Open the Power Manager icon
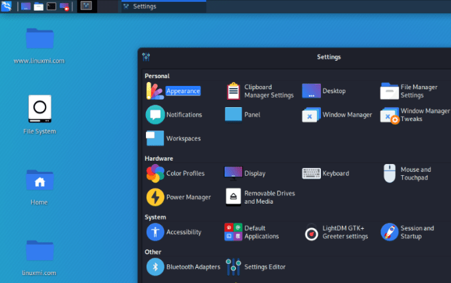This screenshot has width=451, height=283. pos(155,197)
